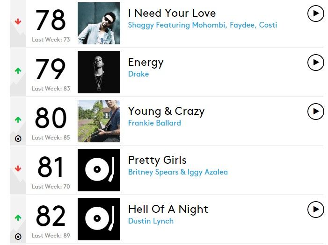328x245 pixels.
Task: Click the red down arrow at rank 81
Action: tap(18, 168)
